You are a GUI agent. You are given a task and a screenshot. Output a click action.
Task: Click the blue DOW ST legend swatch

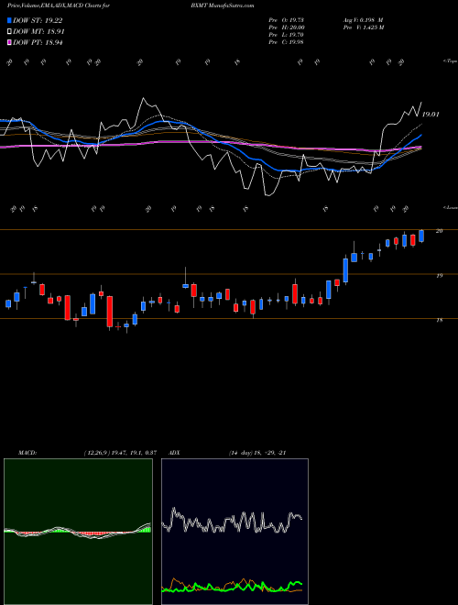click(x=9, y=20)
